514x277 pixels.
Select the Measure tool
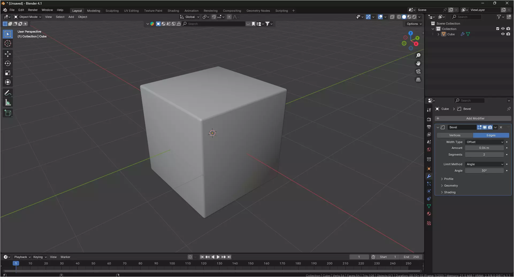(x=8, y=102)
